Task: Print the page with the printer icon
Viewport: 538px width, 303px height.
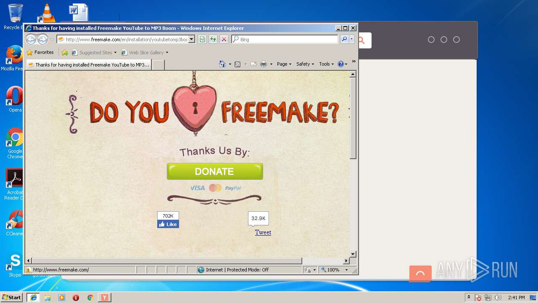Action: pos(264,64)
